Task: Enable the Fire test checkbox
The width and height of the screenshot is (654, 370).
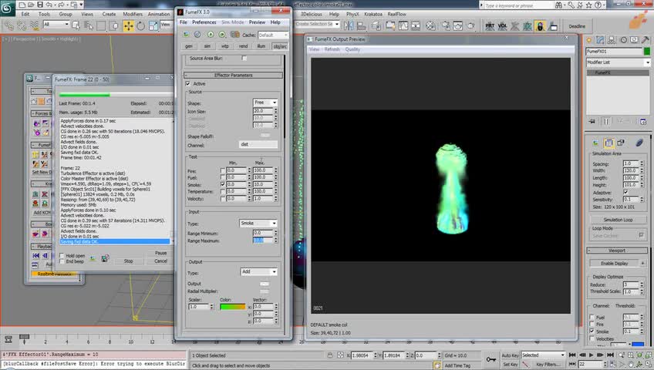Action: [x=223, y=170]
